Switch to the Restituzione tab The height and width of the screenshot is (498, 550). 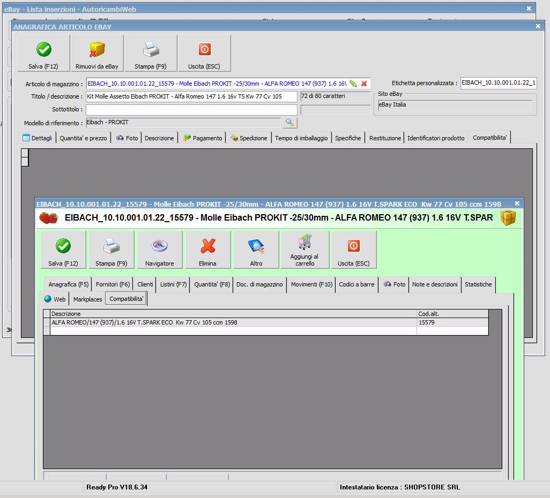(385, 138)
